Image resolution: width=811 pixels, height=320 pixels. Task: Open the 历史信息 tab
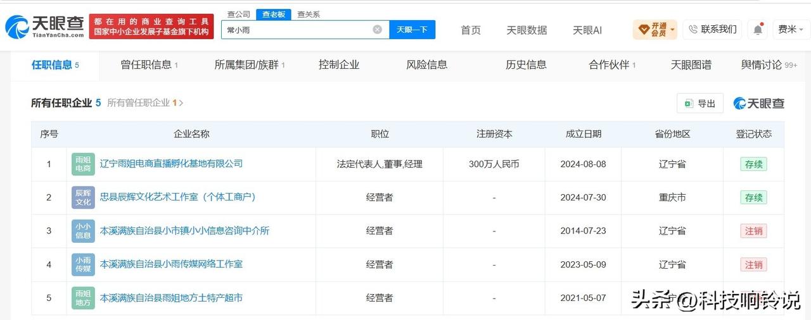pyautogui.click(x=526, y=65)
